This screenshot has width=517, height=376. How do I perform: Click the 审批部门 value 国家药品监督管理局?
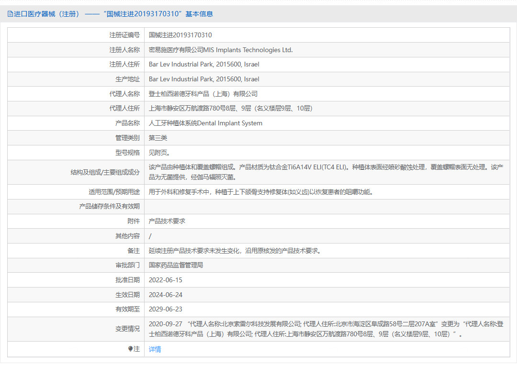point(176,265)
